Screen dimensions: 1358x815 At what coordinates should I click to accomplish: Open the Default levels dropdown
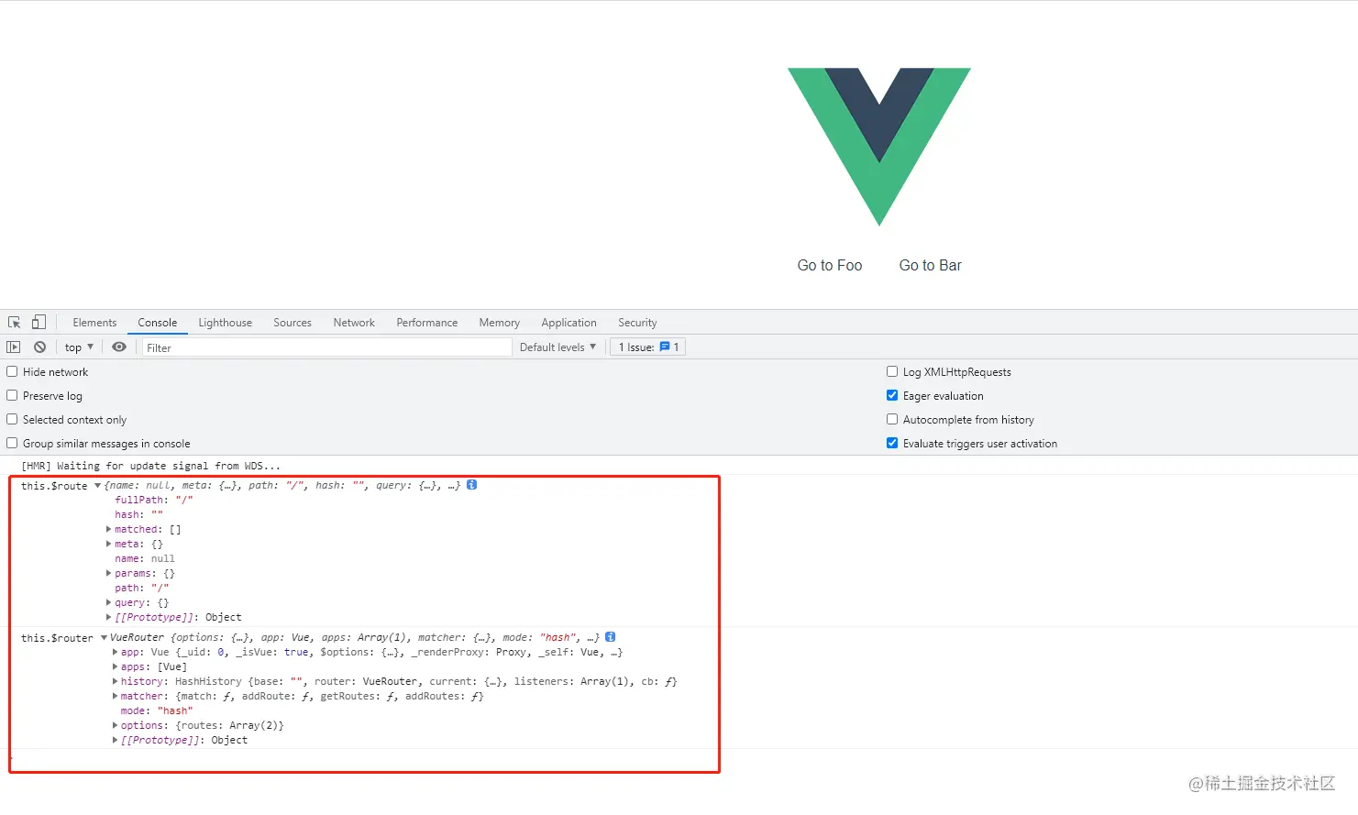click(558, 347)
